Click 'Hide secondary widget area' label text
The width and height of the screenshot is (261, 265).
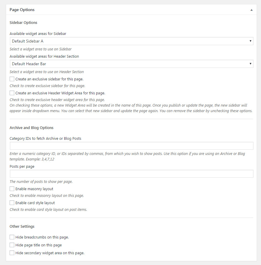click(x=50, y=253)
